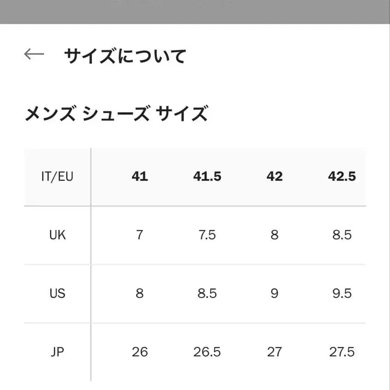
Task: Choose size 41.5 in the IT/EU row
Action: 207,176
